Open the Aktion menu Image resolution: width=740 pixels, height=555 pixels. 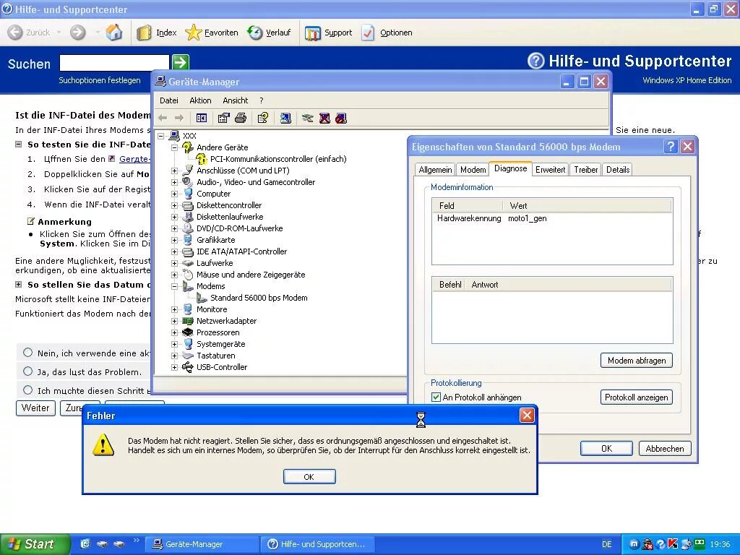pyautogui.click(x=200, y=100)
